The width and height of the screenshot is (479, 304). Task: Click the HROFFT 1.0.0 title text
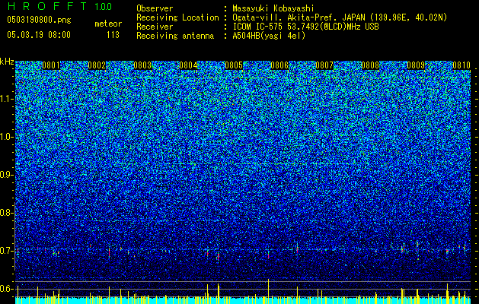coord(59,6)
